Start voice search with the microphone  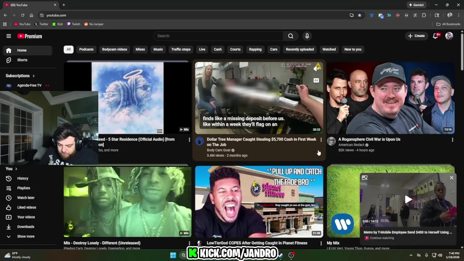point(307,36)
